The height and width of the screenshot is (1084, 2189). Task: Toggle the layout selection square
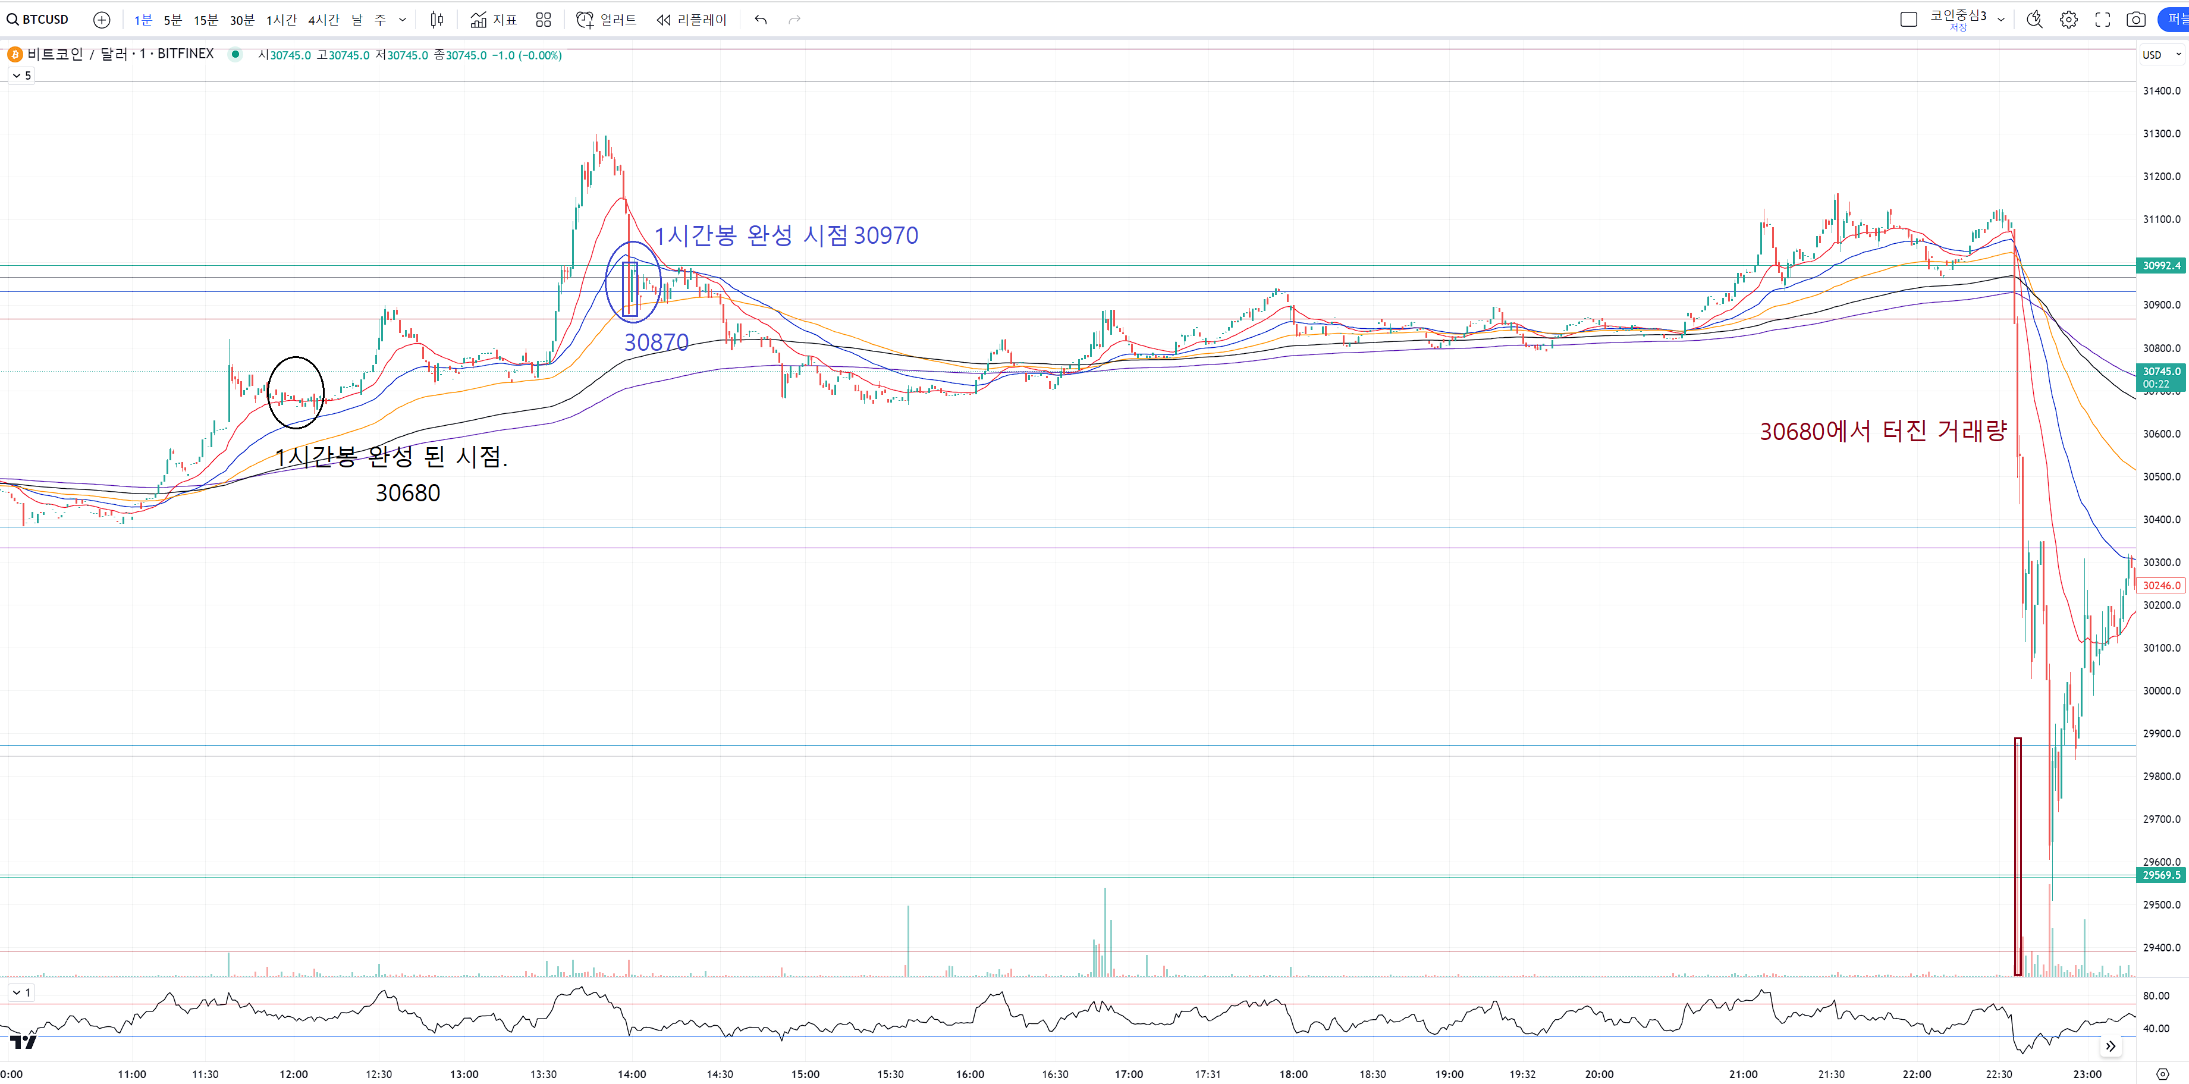[x=1908, y=20]
